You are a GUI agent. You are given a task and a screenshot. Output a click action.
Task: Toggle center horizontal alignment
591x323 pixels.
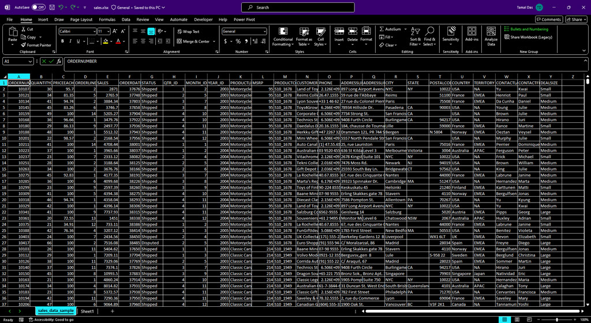143,42
